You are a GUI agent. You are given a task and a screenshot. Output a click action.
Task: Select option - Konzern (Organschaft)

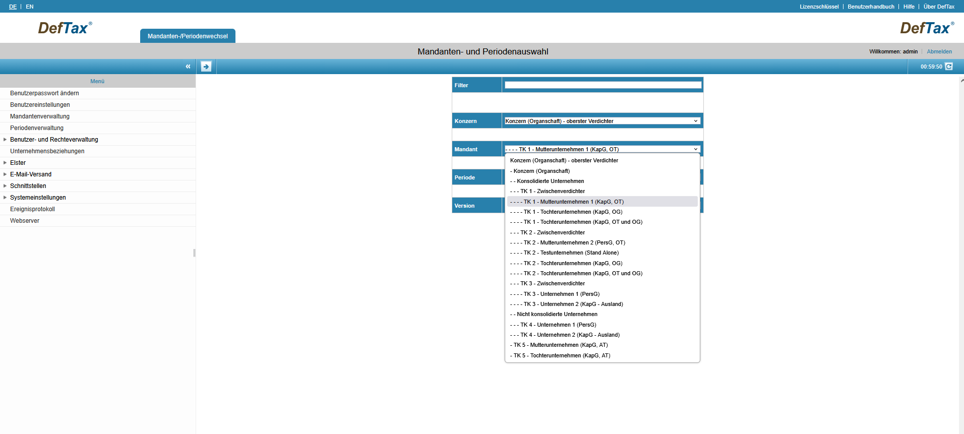click(602, 171)
